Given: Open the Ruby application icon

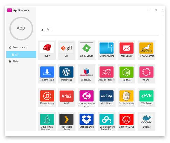Looking at the screenshot, I should point(47,48).
